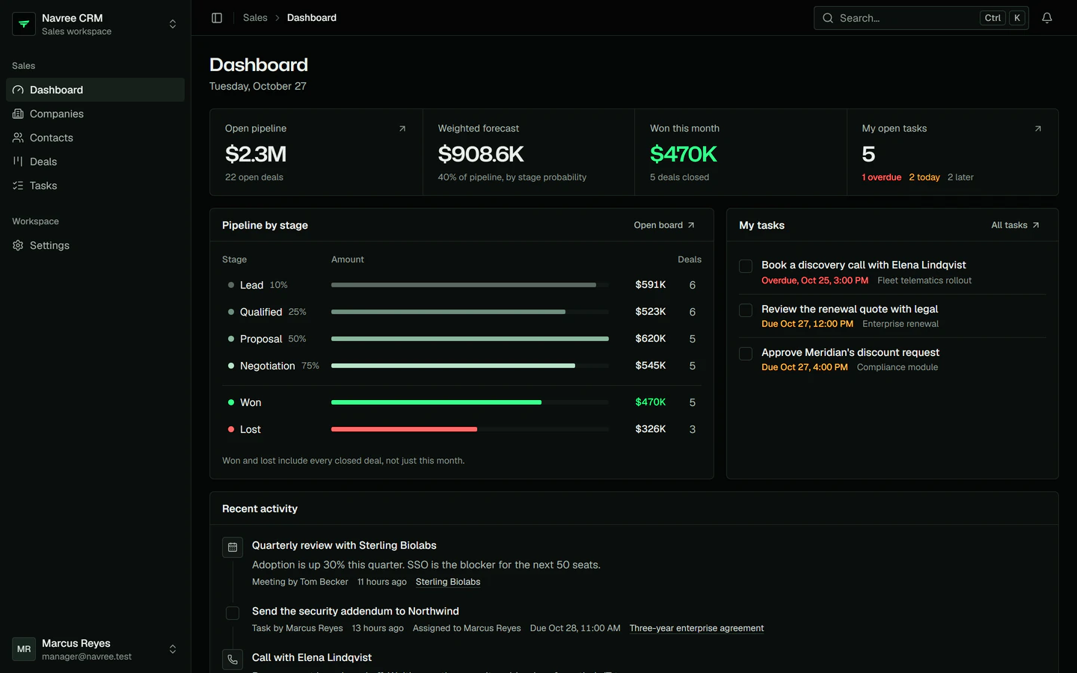Click All tasks link
Screen dimensions: 1077x673
1015,225
